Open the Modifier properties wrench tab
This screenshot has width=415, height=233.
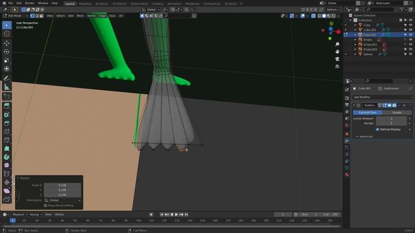(x=347, y=141)
